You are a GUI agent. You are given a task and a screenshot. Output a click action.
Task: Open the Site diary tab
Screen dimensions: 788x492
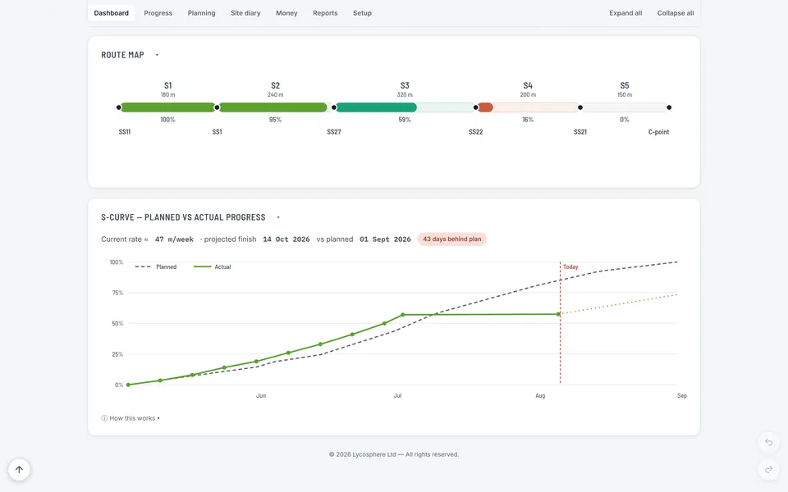tap(245, 13)
